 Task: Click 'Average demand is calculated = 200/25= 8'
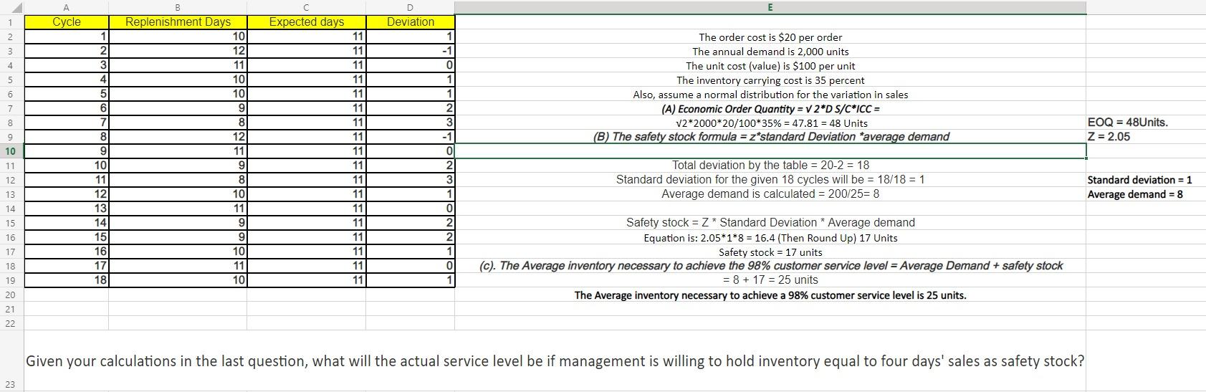click(770, 194)
